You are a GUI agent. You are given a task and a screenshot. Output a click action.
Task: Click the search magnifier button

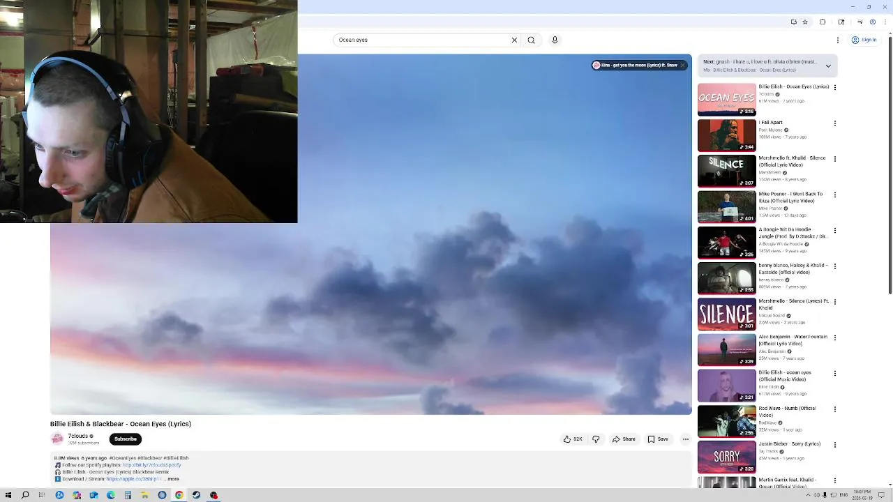tap(532, 40)
